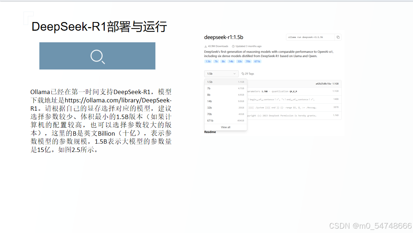Click the Updated 3 months ago text

click(248, 46)
